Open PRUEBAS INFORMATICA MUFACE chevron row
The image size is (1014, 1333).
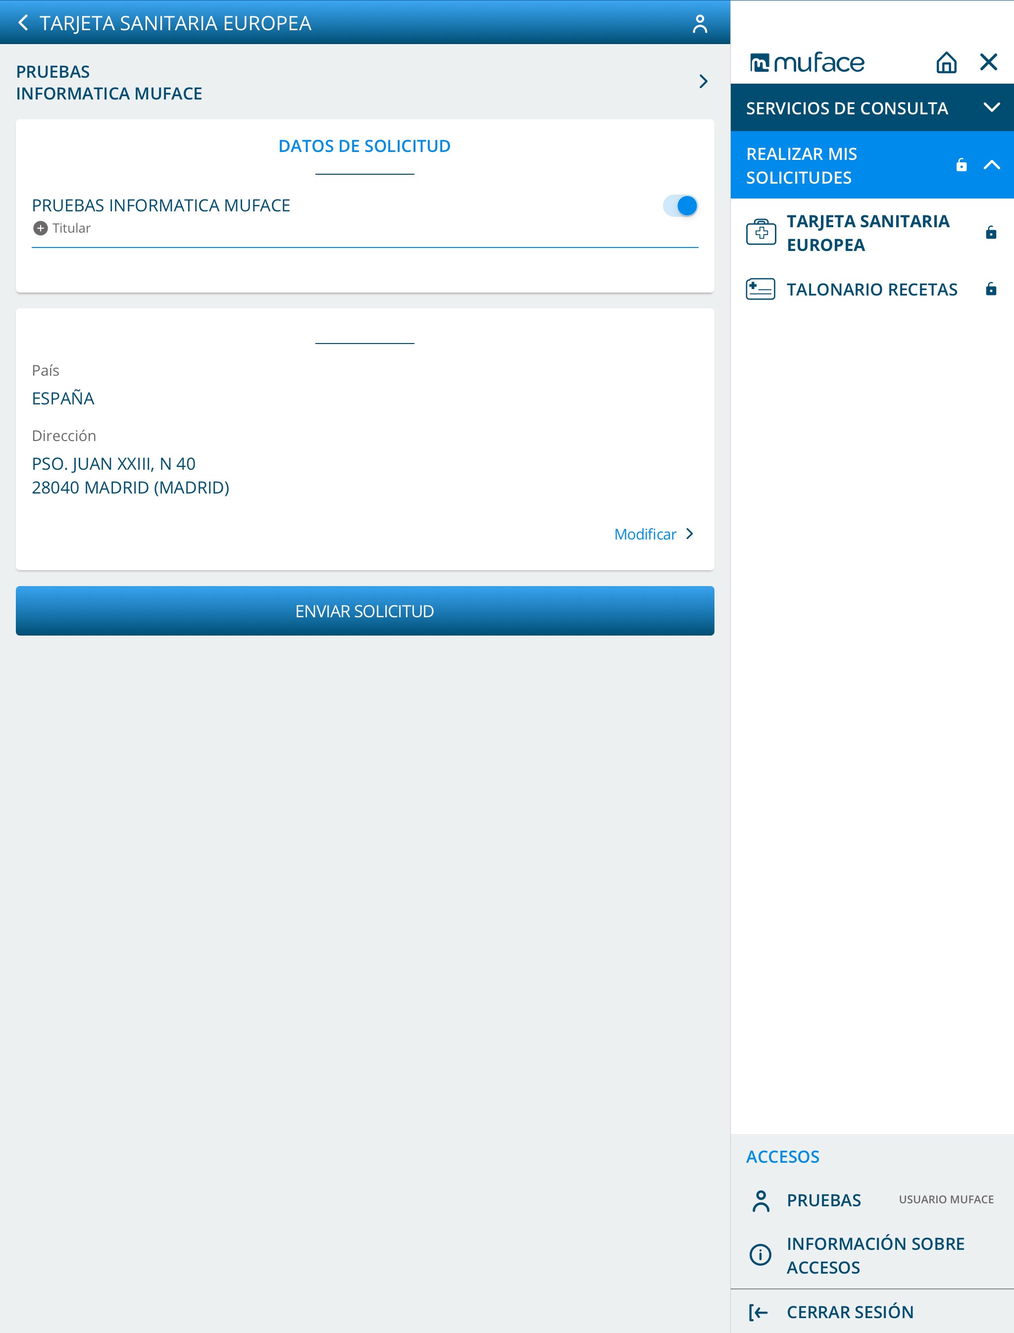point(703,82)
